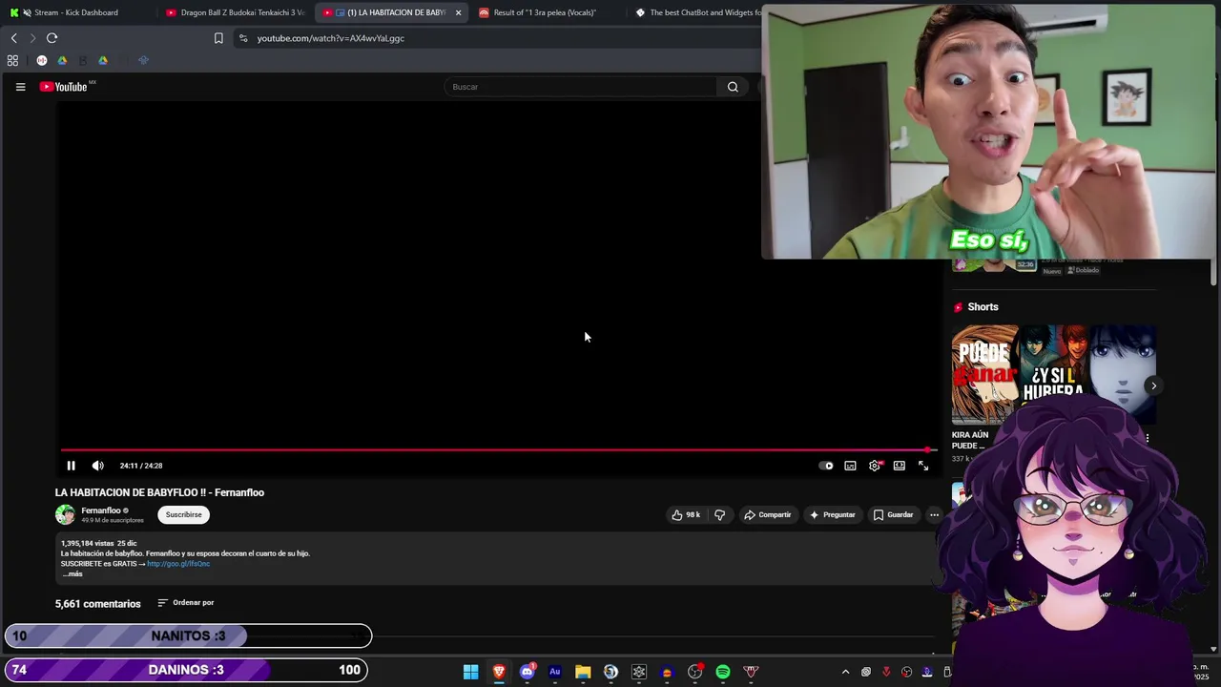
Task: Click the Guardar save button
Action: click(x=893, y=514)
